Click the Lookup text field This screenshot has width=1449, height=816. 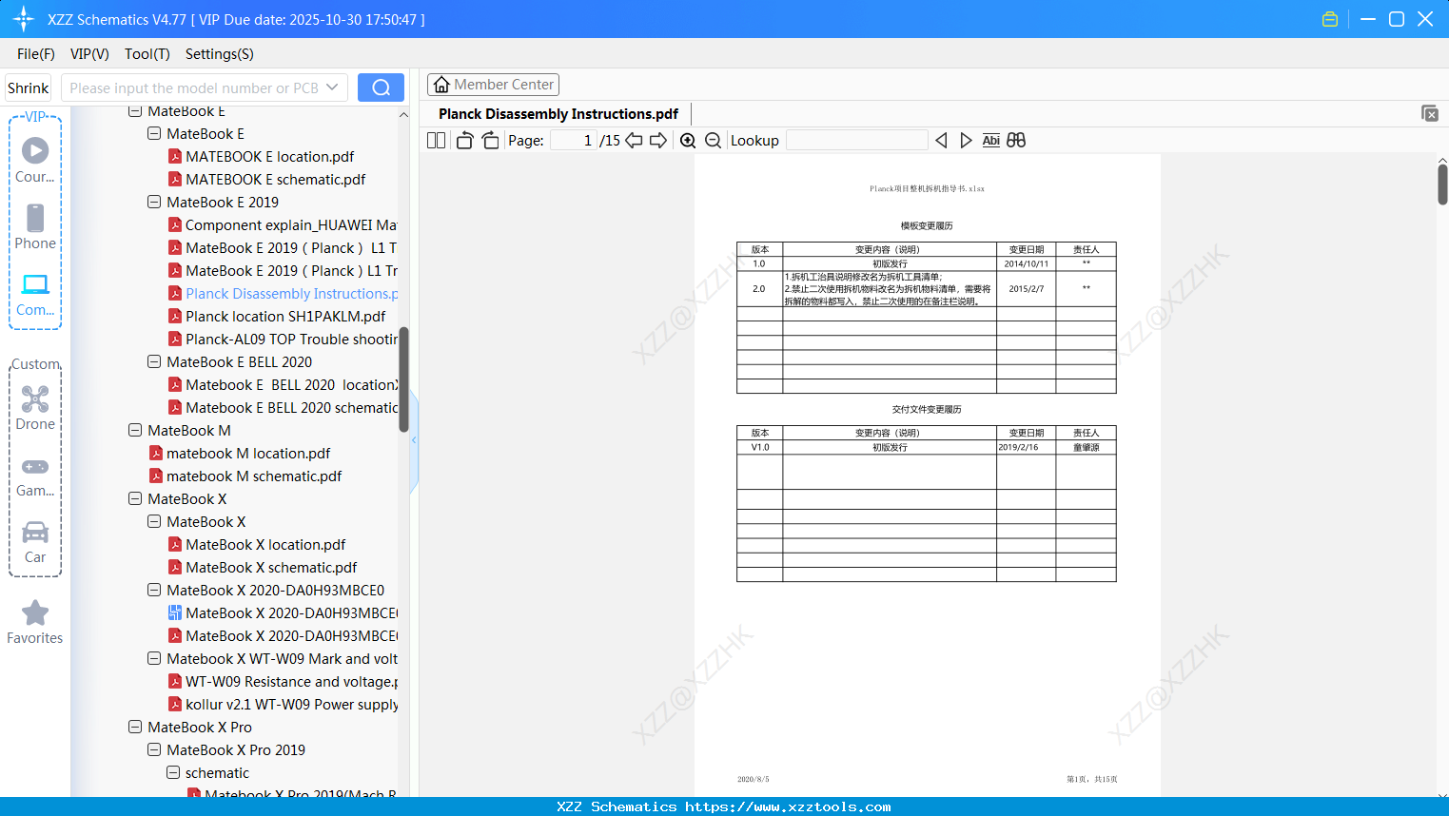click(x=857, y=141)
